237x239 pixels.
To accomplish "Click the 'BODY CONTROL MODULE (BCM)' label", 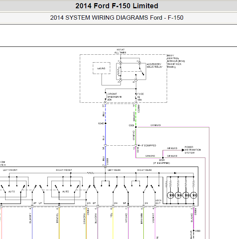I will click(x=176, y=61).
